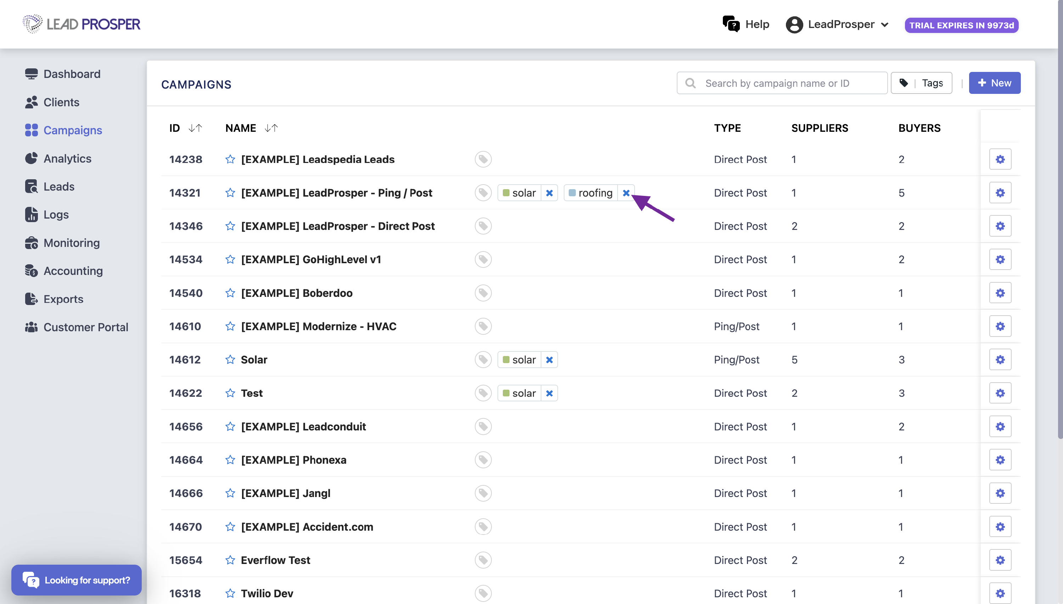The height and width of the screenshot is (604, 1063).
Task: Click the Help chat icon
Action: click(x=731, y=24)
